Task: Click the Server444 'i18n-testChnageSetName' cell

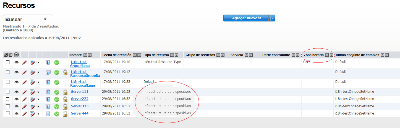Action: point(355,113)
